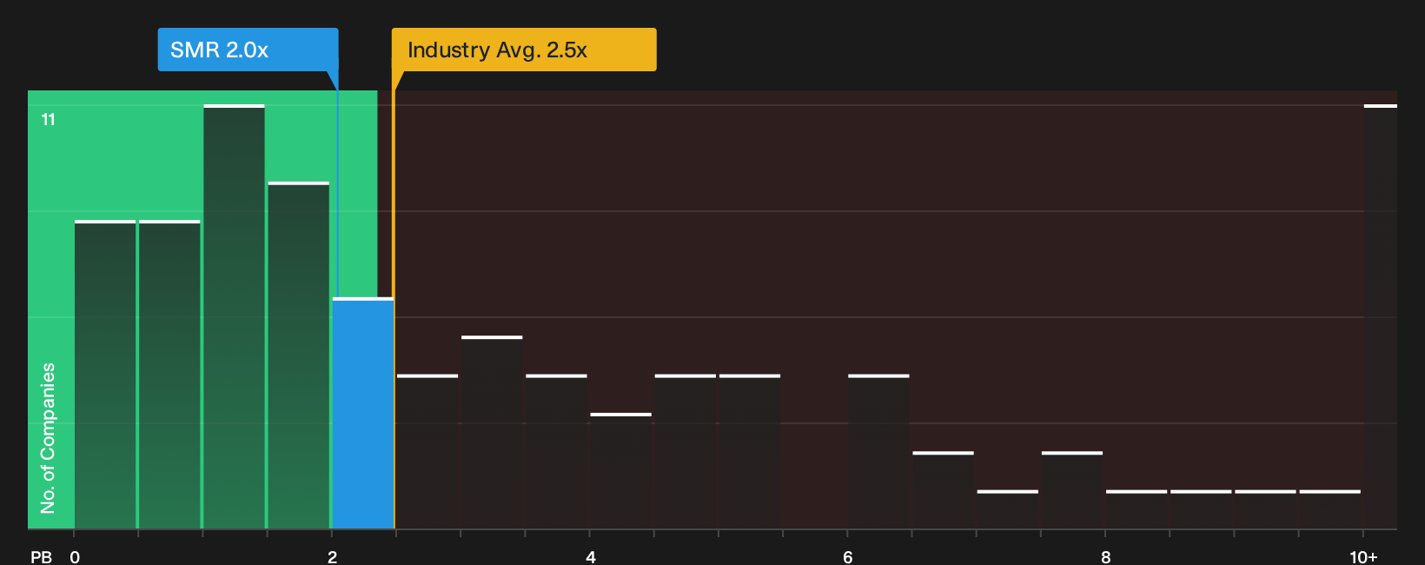Click the 'No. of Companies' axis title
The image size is (1425, 565).
coord(48,437)
